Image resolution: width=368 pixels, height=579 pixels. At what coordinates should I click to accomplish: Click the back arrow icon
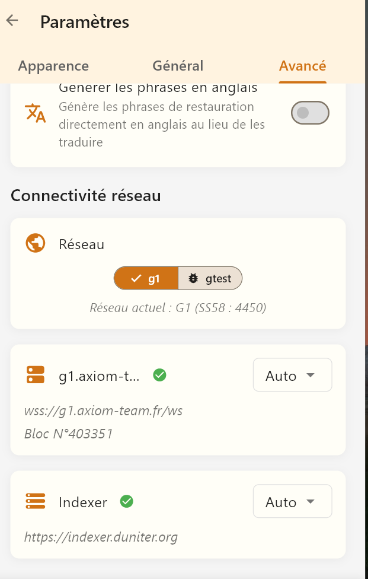[12, 20]
